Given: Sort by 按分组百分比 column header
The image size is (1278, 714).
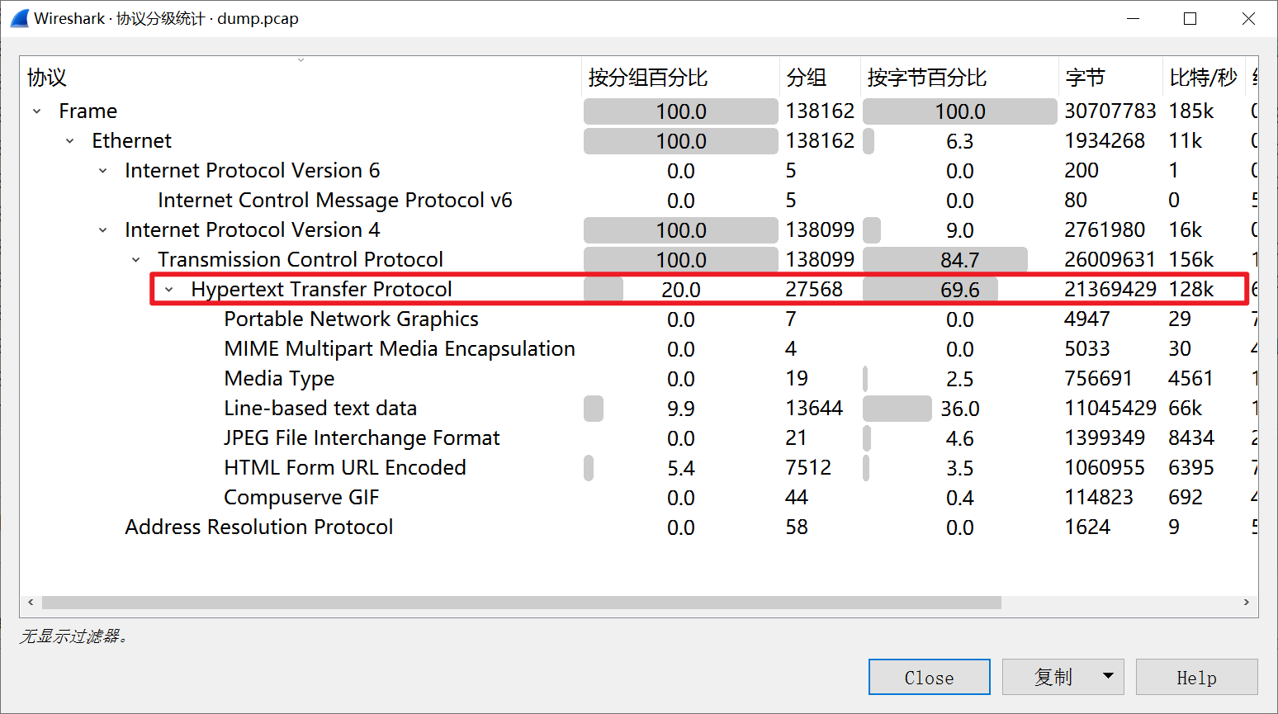Looking at the screenshot, I should point(647,78).
